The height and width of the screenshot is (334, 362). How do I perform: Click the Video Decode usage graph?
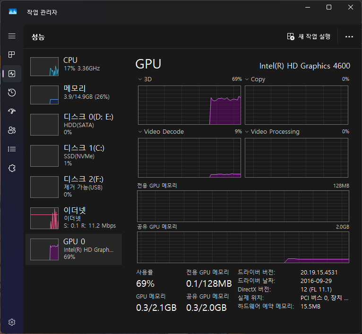click(190, 158)
